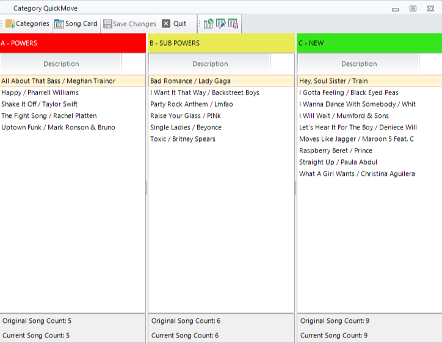Image resolution: width=442 pixels, height=343 pixels.
Task: Open the Song Card view
Action: coord(76,24)
